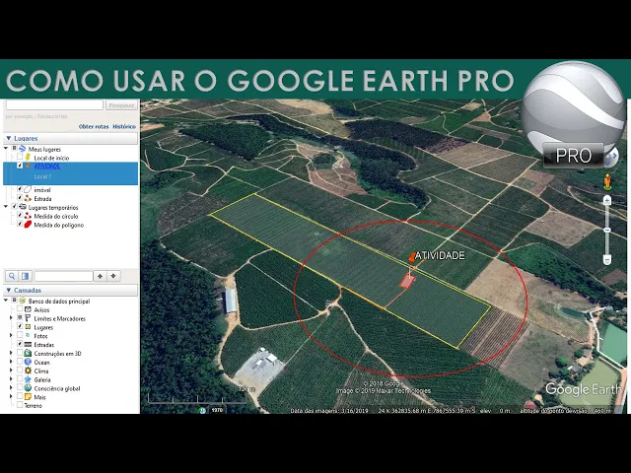Click the search magnifier icon under Lugares panel

(12, 276)
